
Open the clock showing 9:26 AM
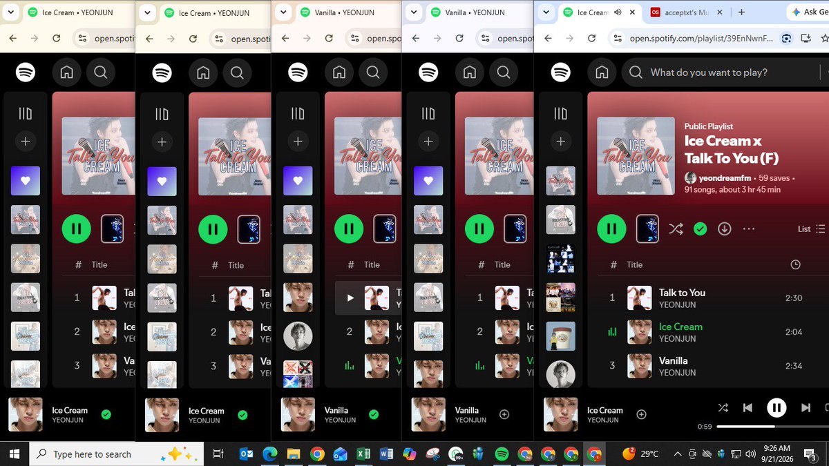click(x=778, y=454)
